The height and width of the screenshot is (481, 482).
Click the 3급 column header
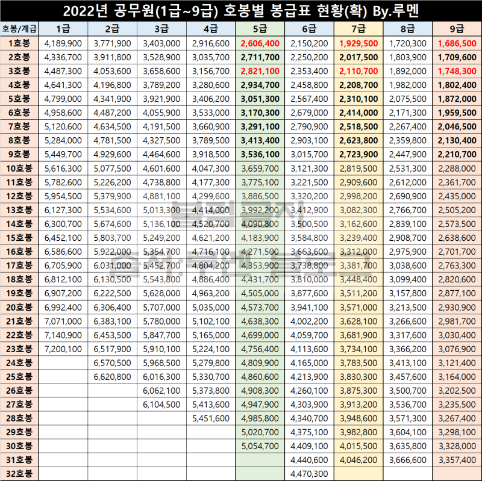(161, 29)
